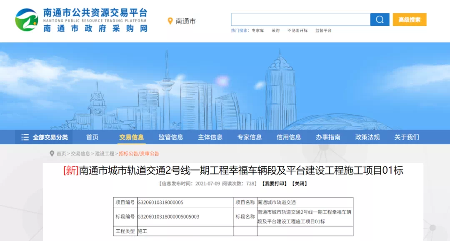This screenshot has width=450, height=241.
Task: Open the 关于我们 nav tab
Action: (407, 137)
